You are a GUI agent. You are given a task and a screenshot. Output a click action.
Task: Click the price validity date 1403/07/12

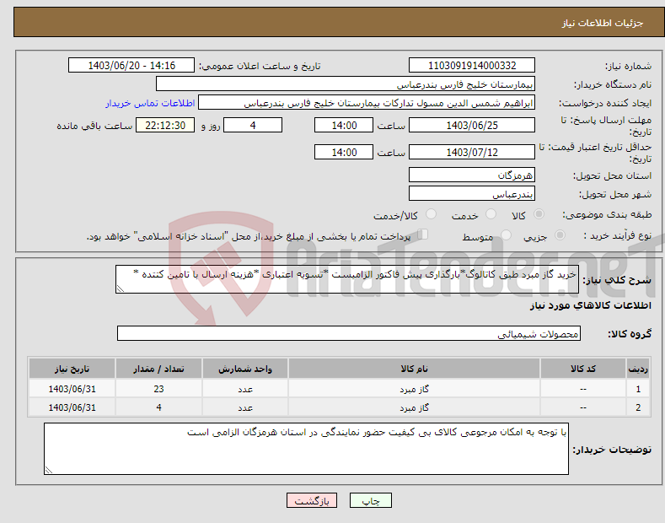tap(472, 152)
